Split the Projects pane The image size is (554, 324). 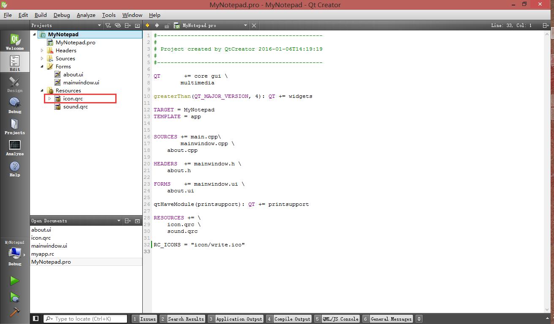128,25
